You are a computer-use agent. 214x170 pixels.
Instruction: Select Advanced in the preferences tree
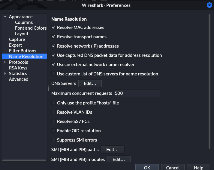pyautogui.click(x=19, y=79)
